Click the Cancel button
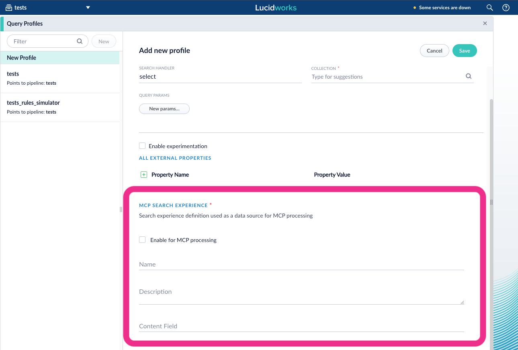Screen dimensions: 518x350 pos(434,51)
